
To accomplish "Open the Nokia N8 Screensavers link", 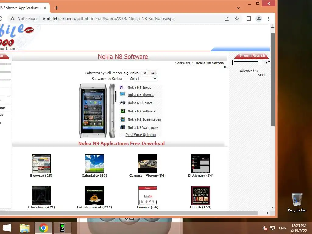I will 145,119.
